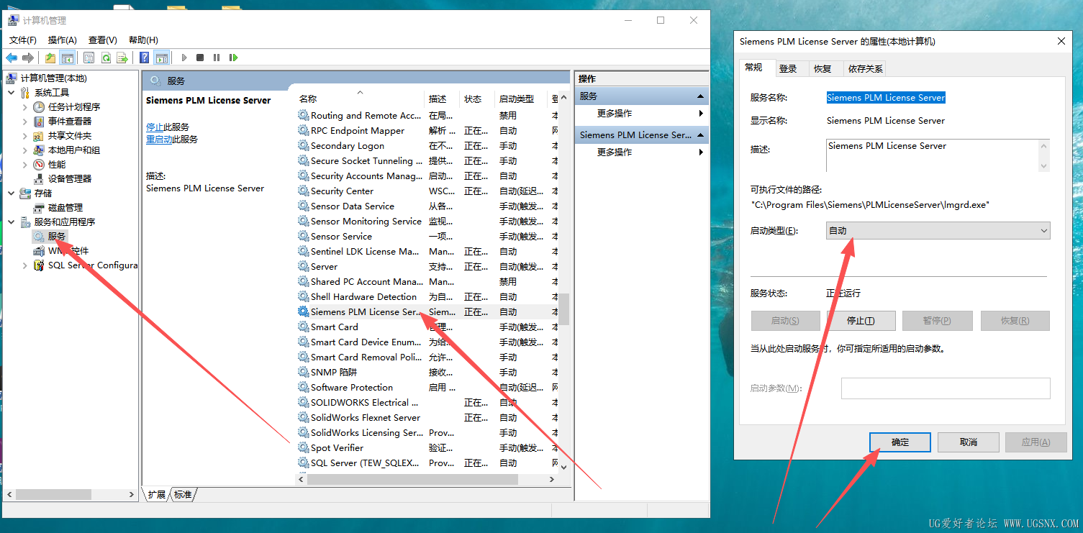Screen dimensions: 1083x533
Task: Switch to the 依存关系 tab
Action: pos(865,68)
